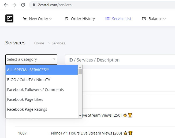
Task: Pick Facebook Page Ratings category
Action: pyautogui.click(x=42, y=109)
